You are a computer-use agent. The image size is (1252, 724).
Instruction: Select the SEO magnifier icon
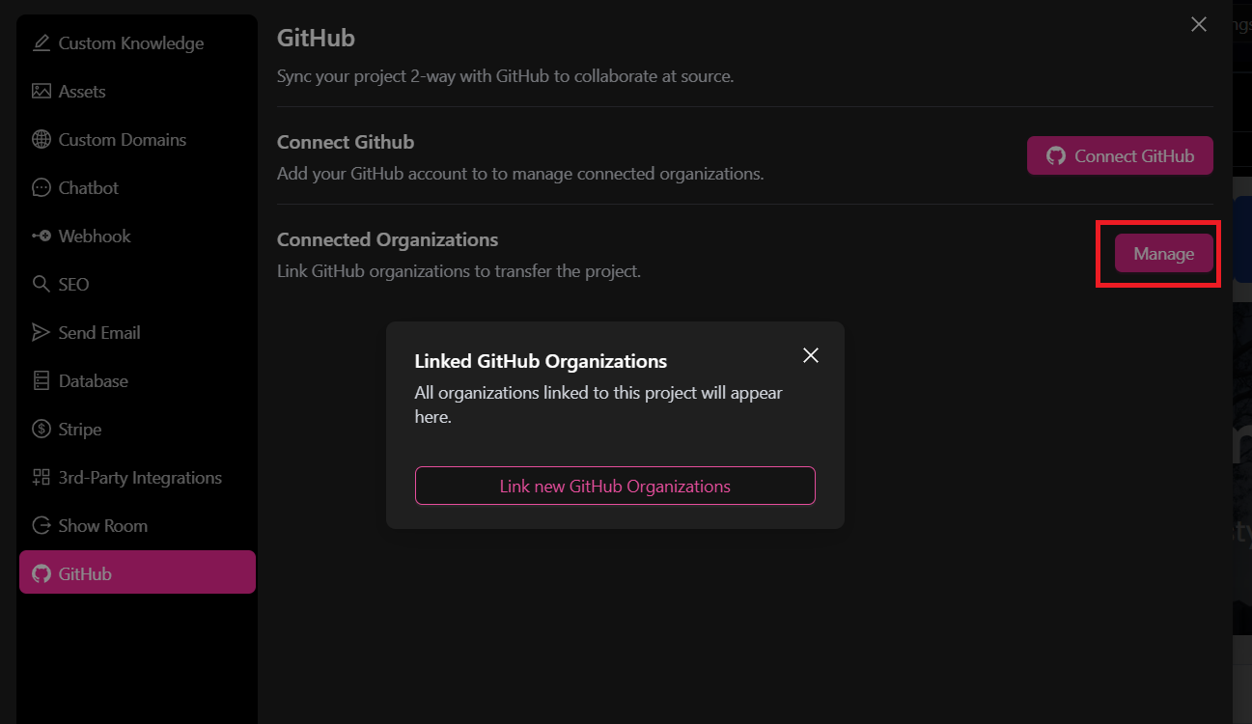click(x=41, y=285)
